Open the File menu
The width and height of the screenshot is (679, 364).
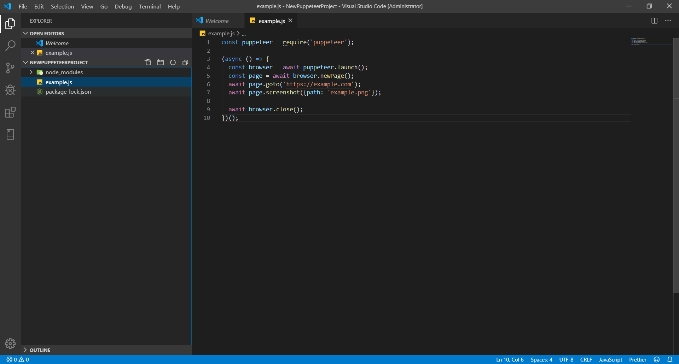pos(23,6)
